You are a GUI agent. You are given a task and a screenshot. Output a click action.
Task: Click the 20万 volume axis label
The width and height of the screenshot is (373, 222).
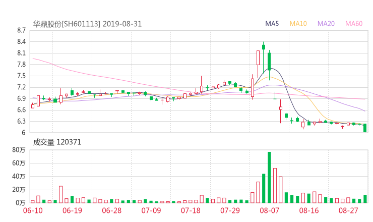19,190
